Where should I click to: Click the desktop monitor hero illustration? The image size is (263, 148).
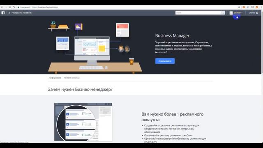click(92, 51)
